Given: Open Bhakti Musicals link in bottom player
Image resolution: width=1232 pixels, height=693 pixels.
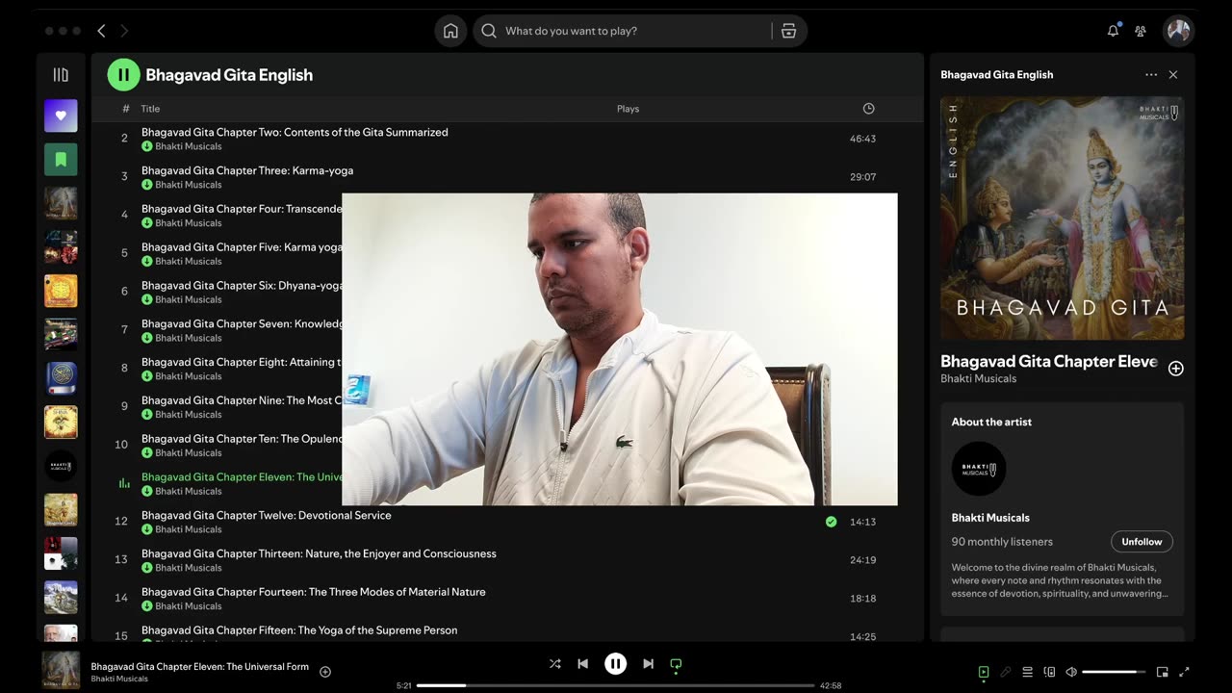Looking at the screenshot, I should point(119,679).
